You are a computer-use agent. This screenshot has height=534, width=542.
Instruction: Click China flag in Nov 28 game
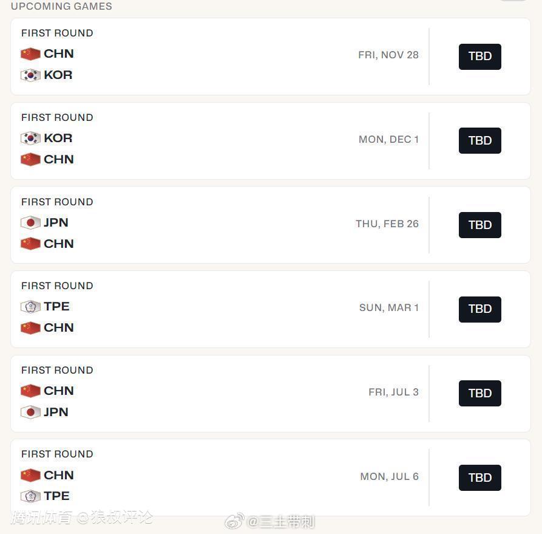click(x=30, y=54)
